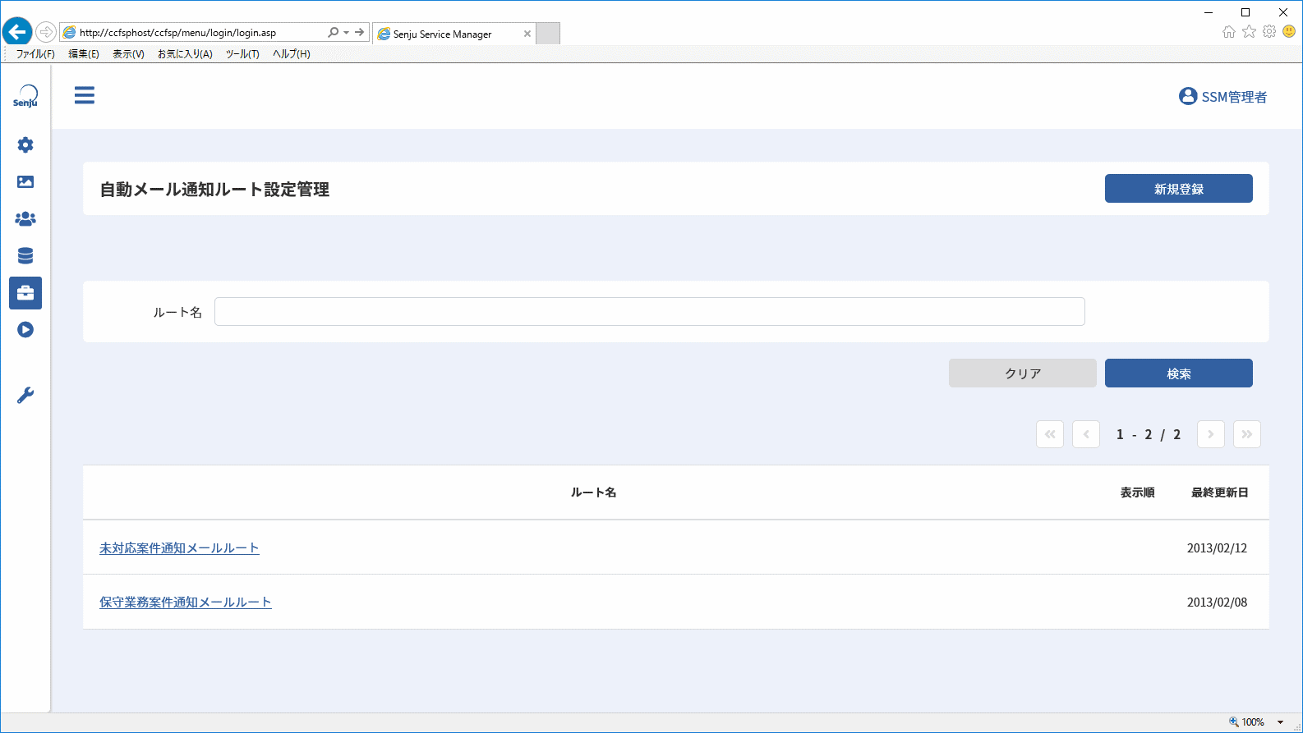Select the wrench sidebar icon
Image resolution: width=1303 pixels, height=733 pixels.
pyautogui.click(x=25, y=396)
